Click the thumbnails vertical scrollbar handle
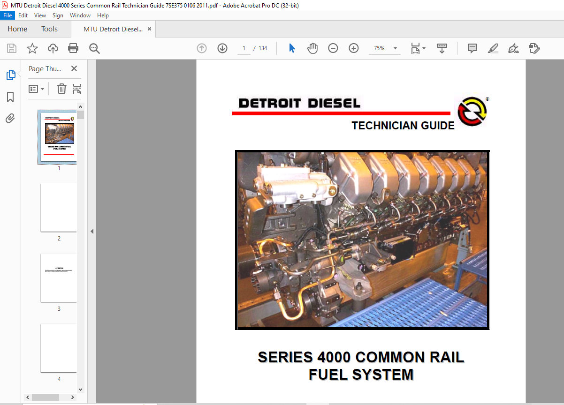The width and height of the screenshot is (564, 405). pos(81,115)
